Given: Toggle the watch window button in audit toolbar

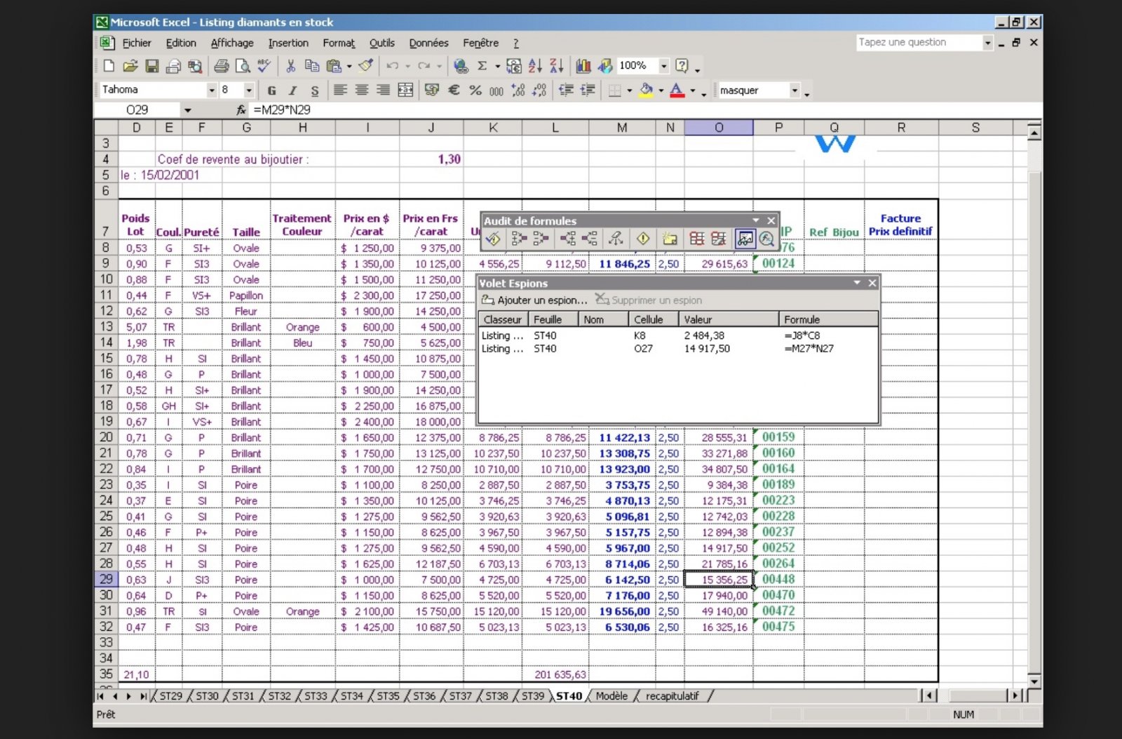Looking at the screenshot, I should pos(745,239).
